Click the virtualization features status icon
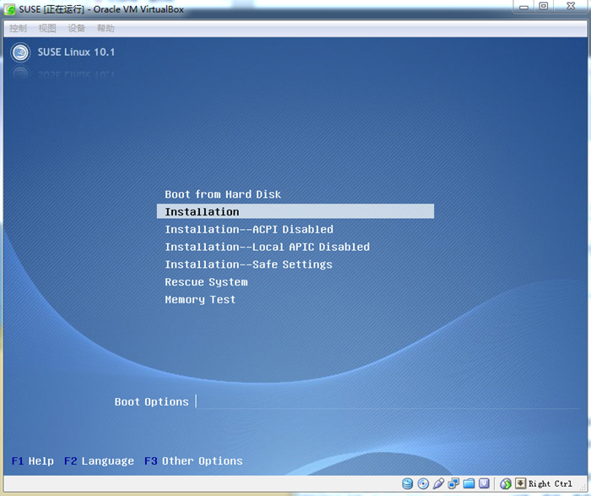The width and height of the screenshot is (591, 496). coord(484,483)
